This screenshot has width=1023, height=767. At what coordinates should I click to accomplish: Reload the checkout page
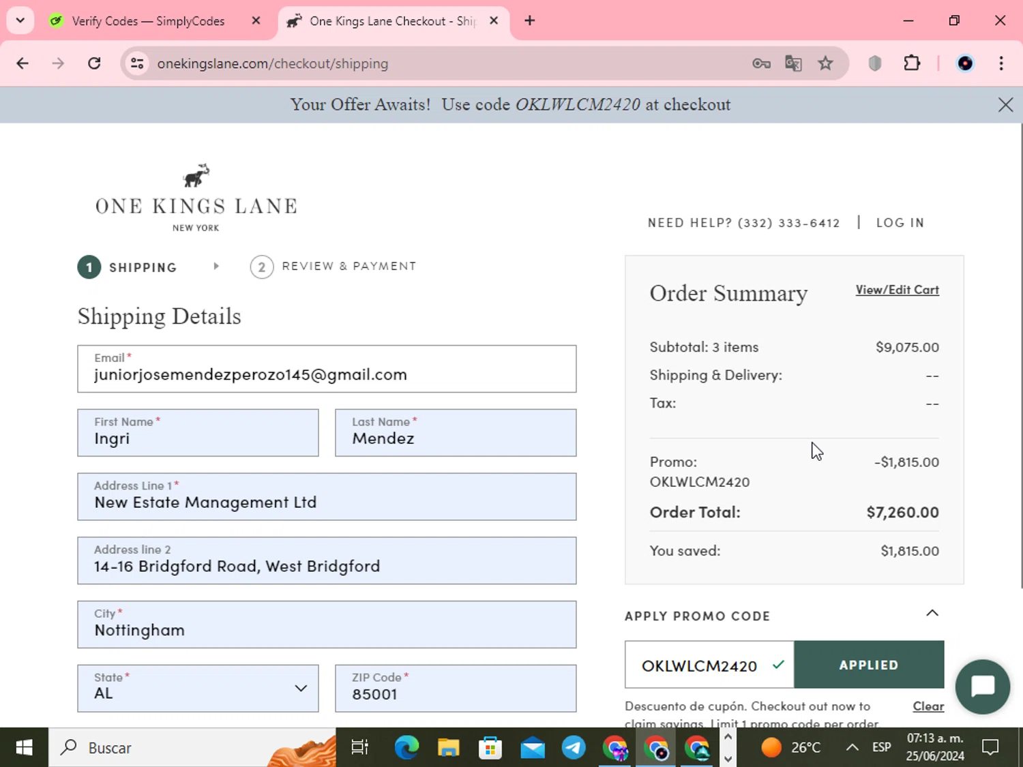click(94, 63)
